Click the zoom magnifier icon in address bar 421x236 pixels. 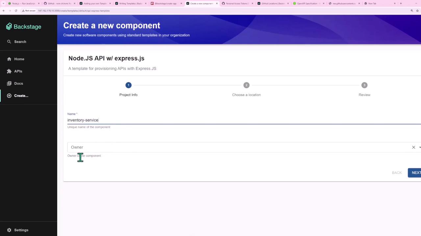(x=412, y=10)
